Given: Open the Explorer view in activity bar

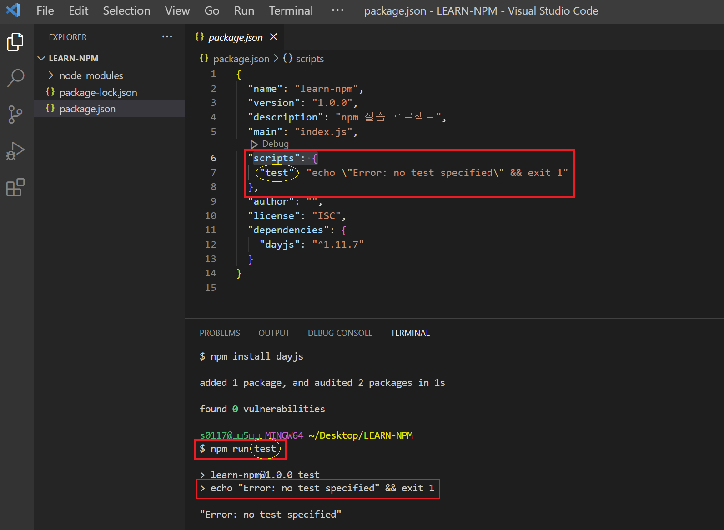Looking at the screenshot, I should coord(15,42).
